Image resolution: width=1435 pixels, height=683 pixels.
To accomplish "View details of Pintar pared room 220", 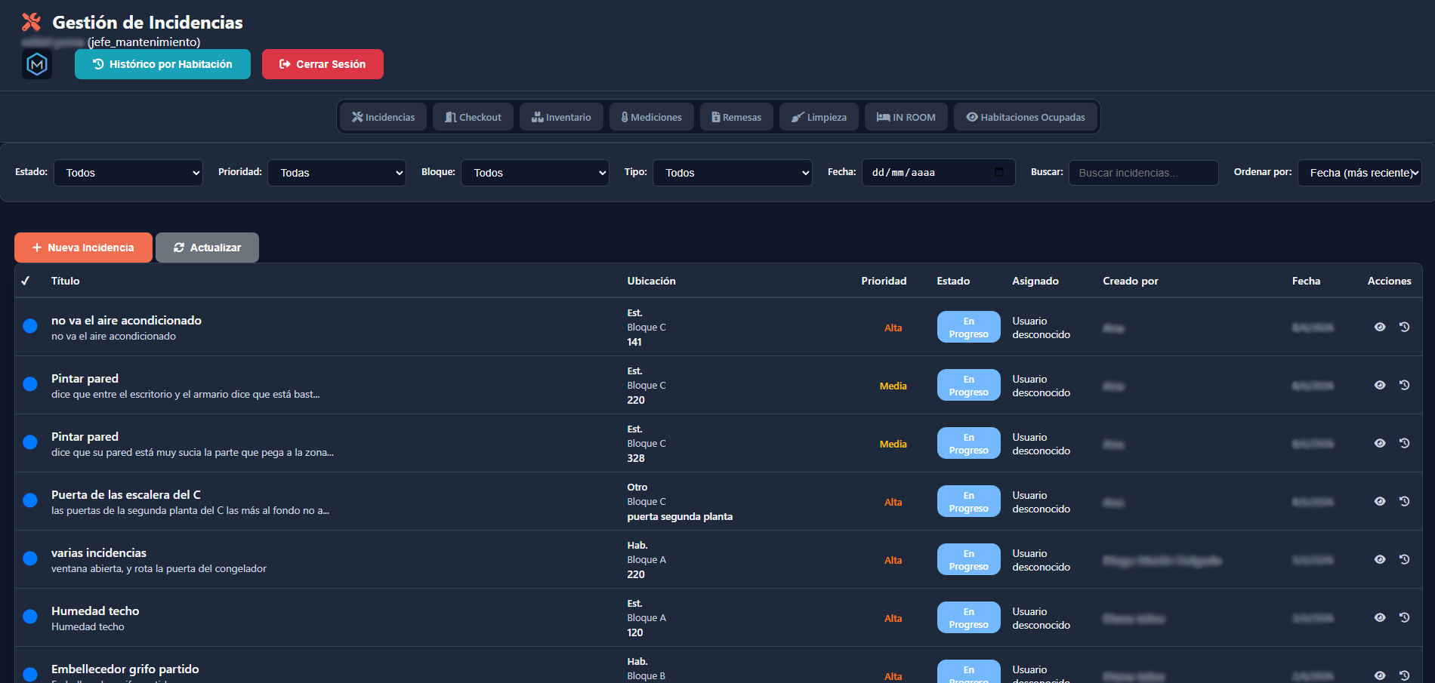I will click(1380, 385).
